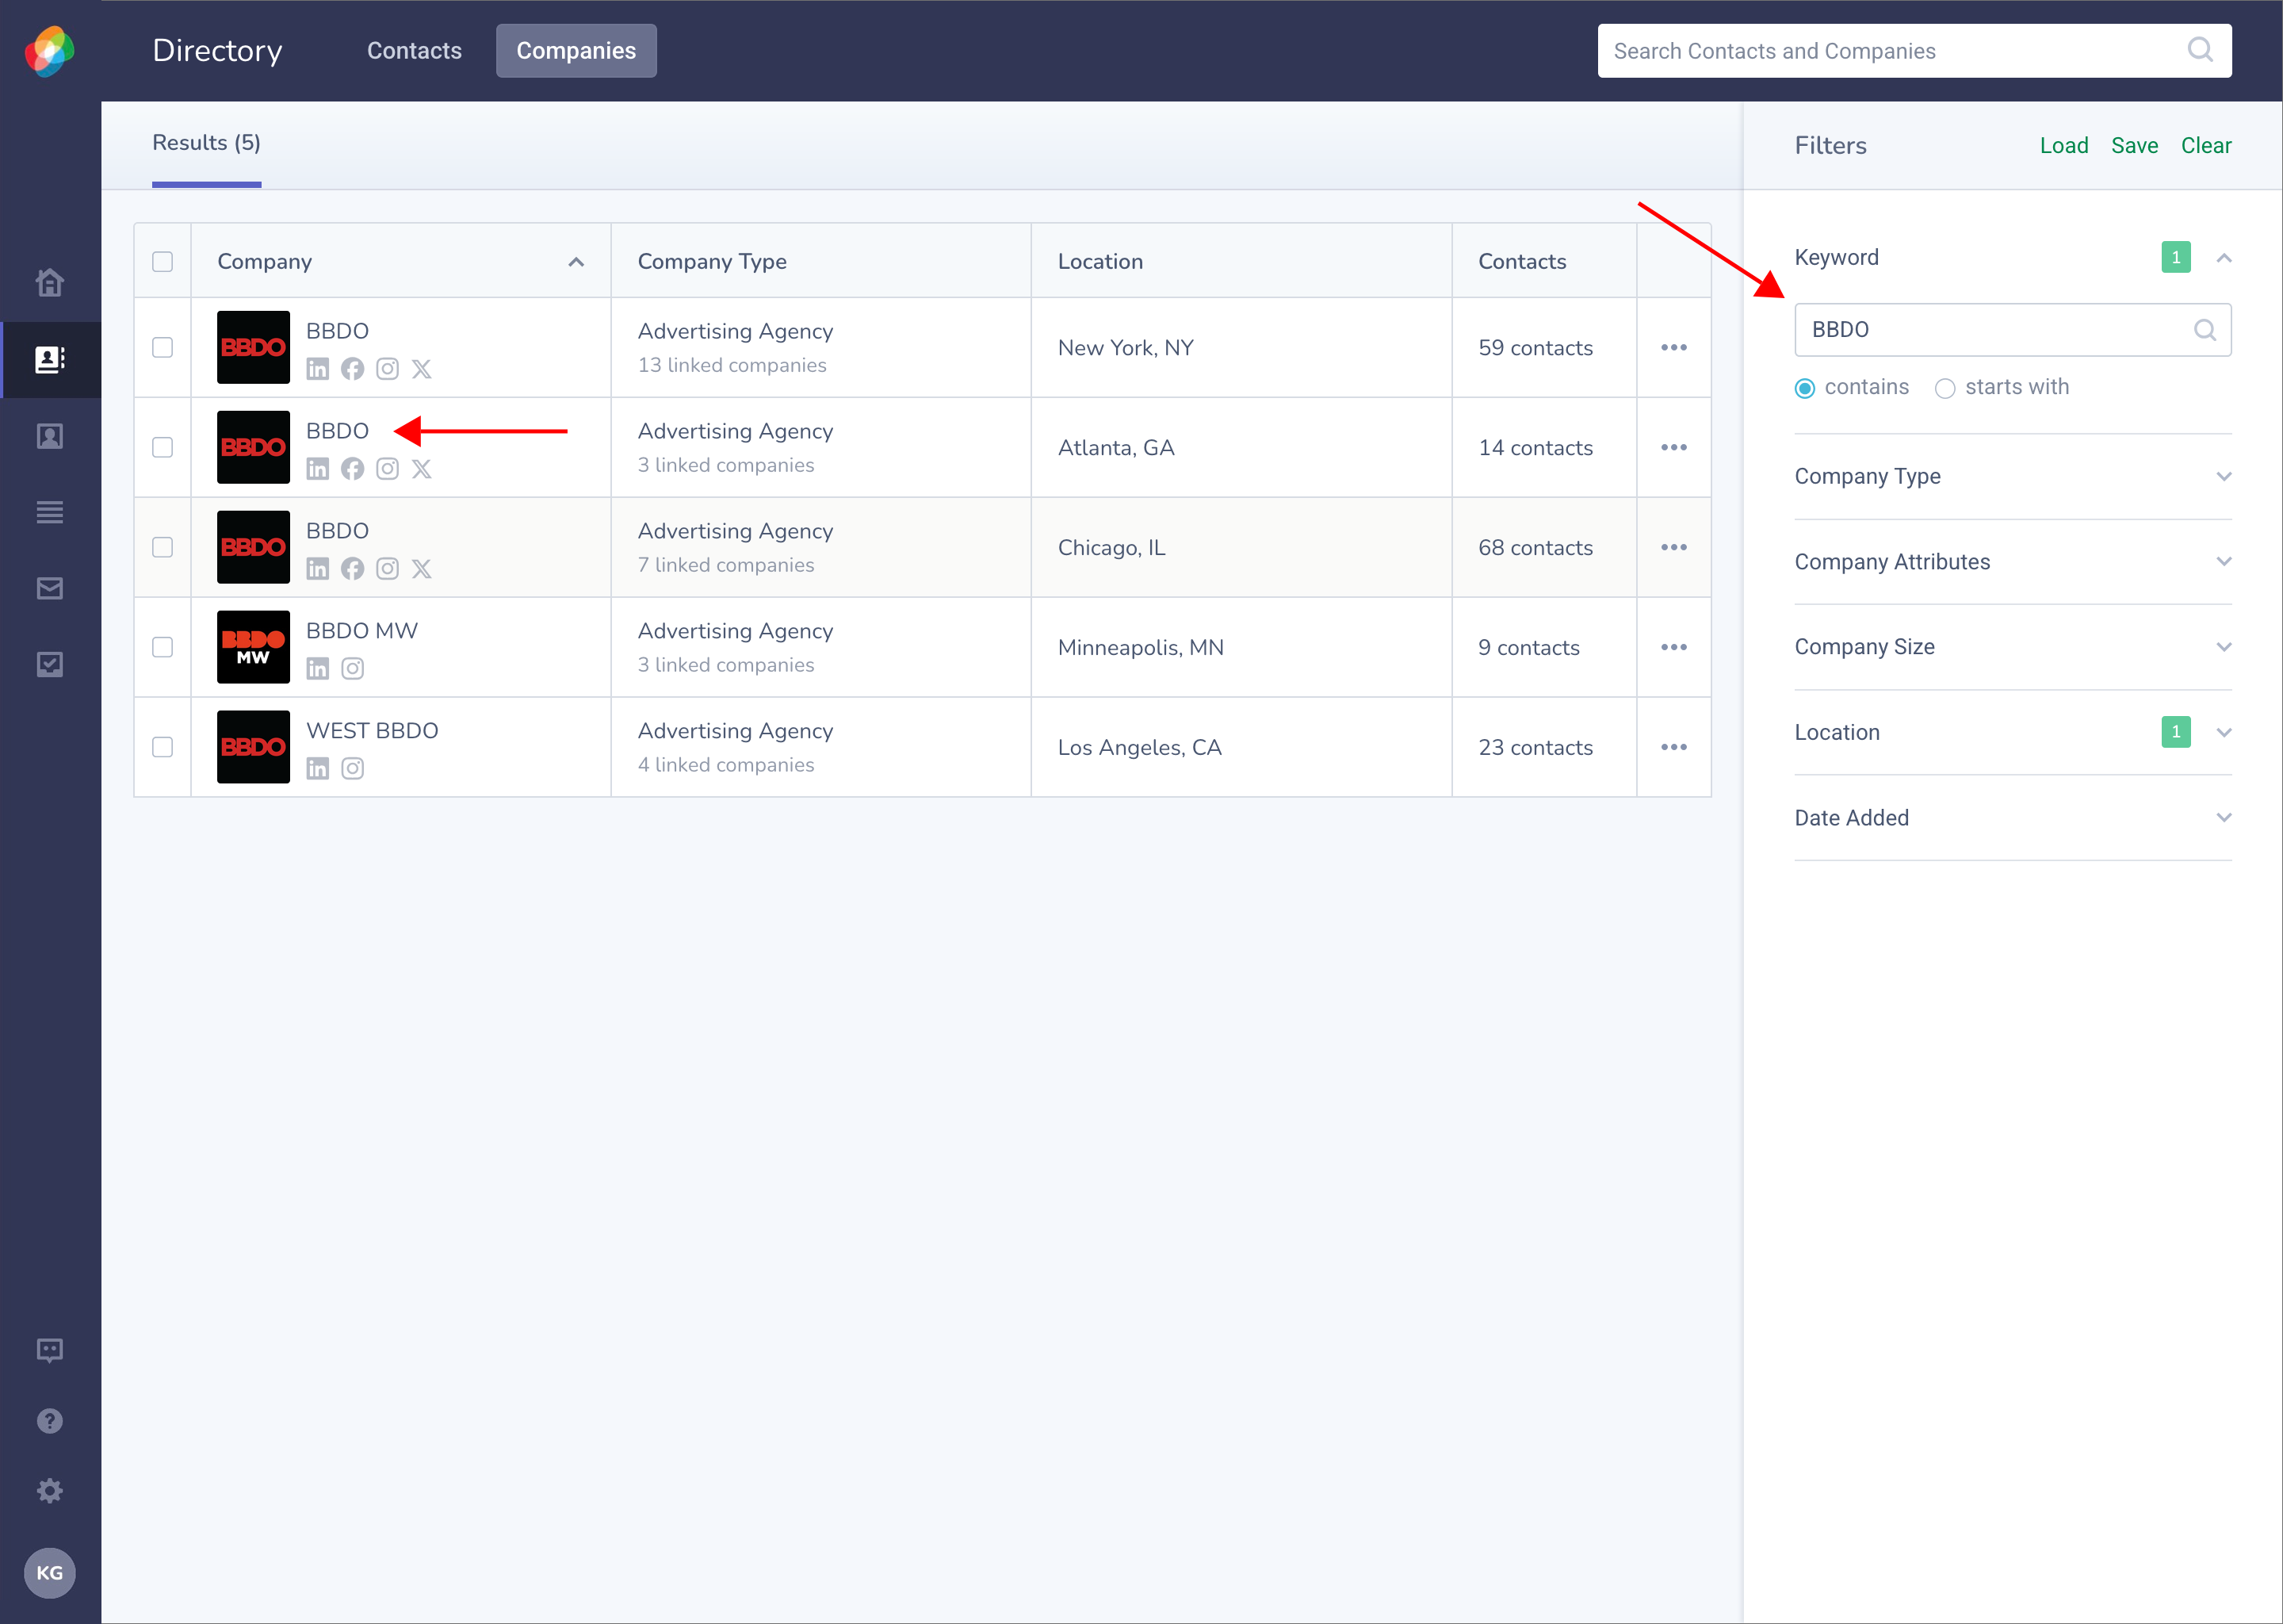Open LinkedIn icon for WEST BBDO
This screenshot has height=1624, width=2283.
point(318,769)
